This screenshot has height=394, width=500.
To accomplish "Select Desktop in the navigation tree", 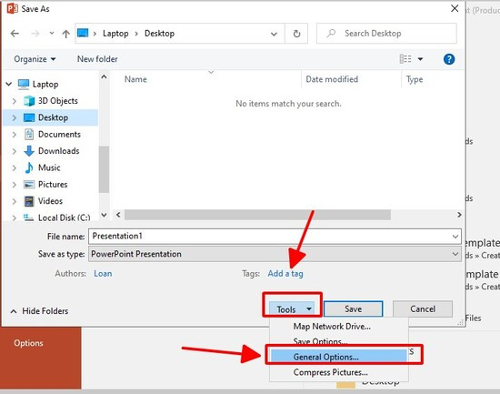I will [53, 117].
